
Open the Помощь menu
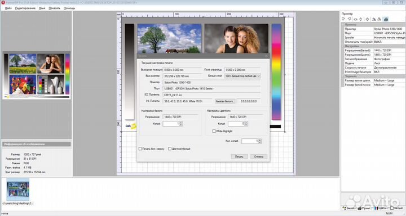pyautogui.click(x=69, y=8)
